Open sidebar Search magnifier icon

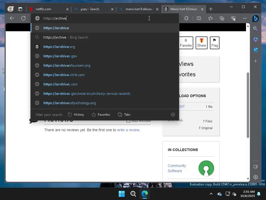pos(255,29)
